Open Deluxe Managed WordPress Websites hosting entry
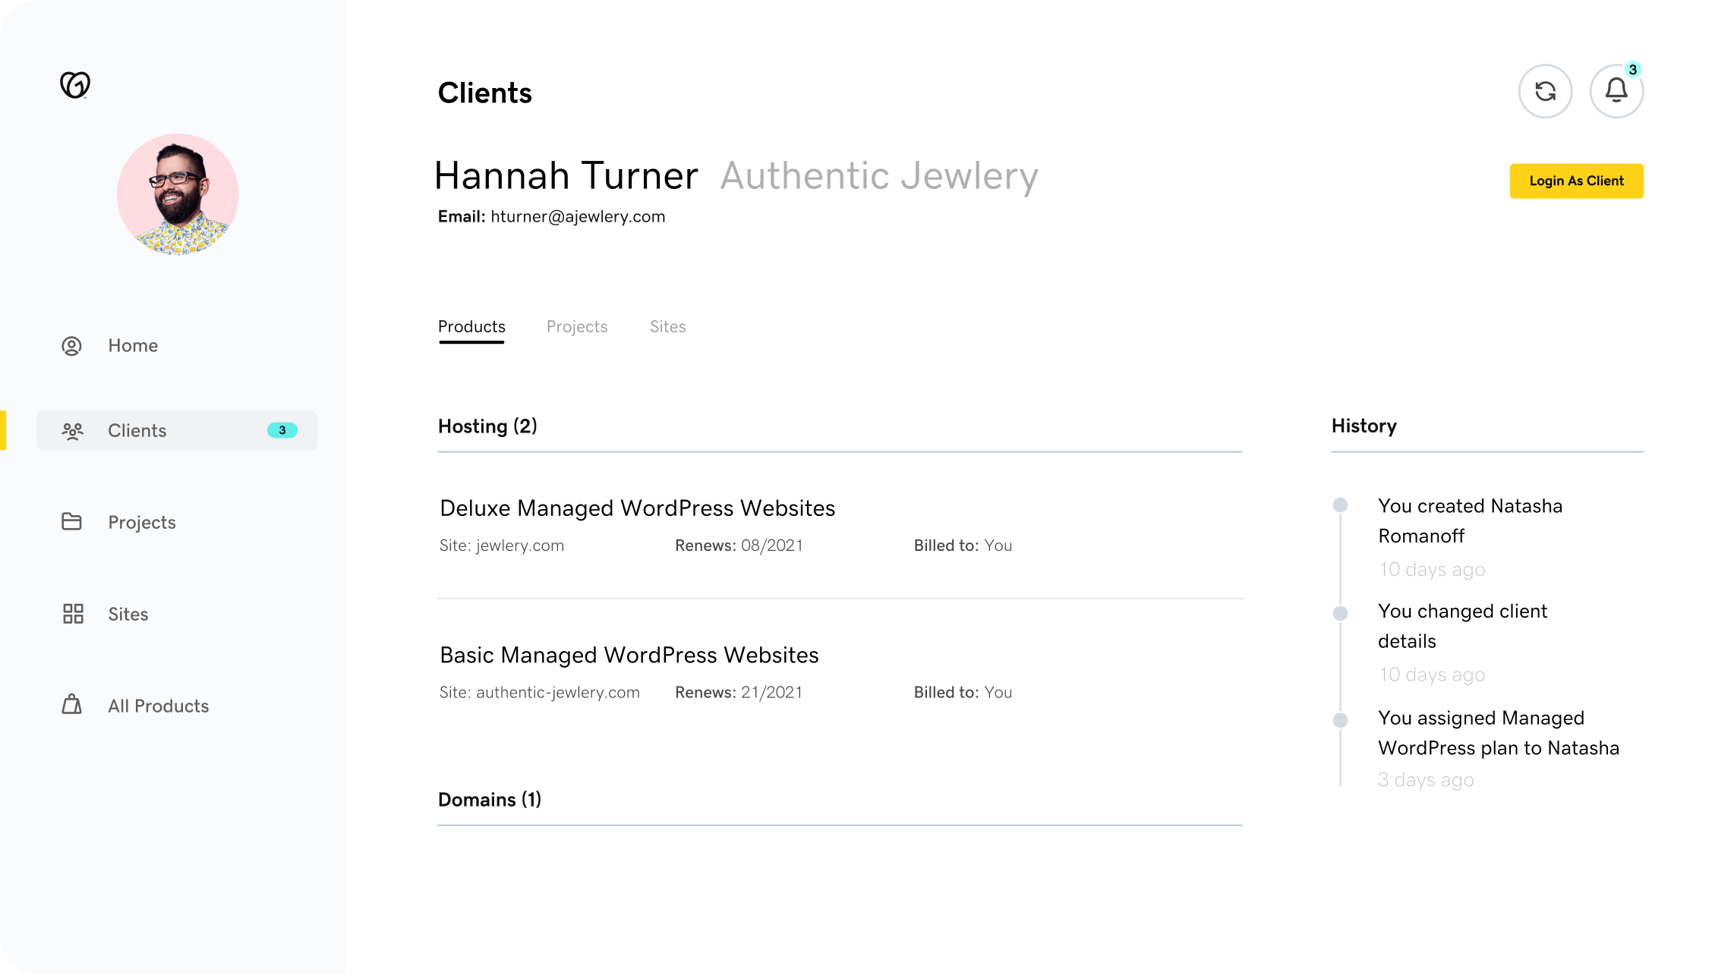 637,508
